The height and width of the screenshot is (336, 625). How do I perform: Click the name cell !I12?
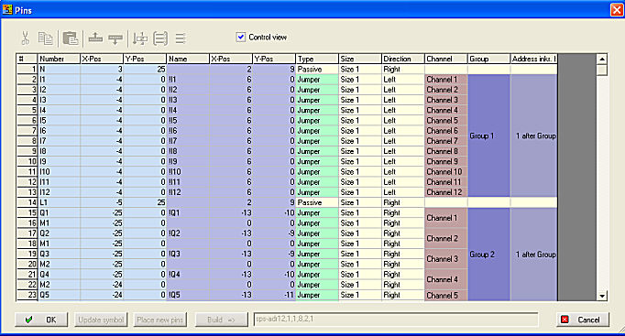(188, 192)
